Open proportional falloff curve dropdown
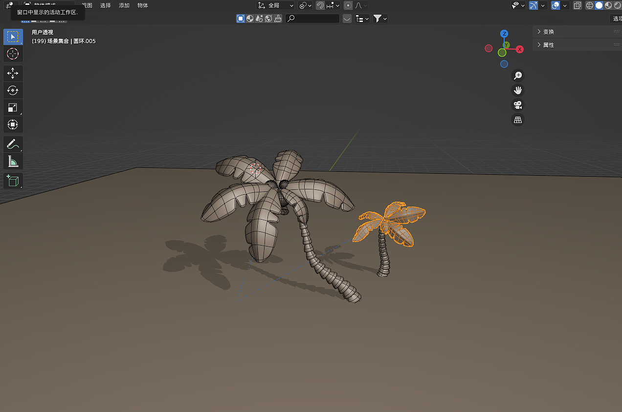The image size is (622, 412). (361, 5)
